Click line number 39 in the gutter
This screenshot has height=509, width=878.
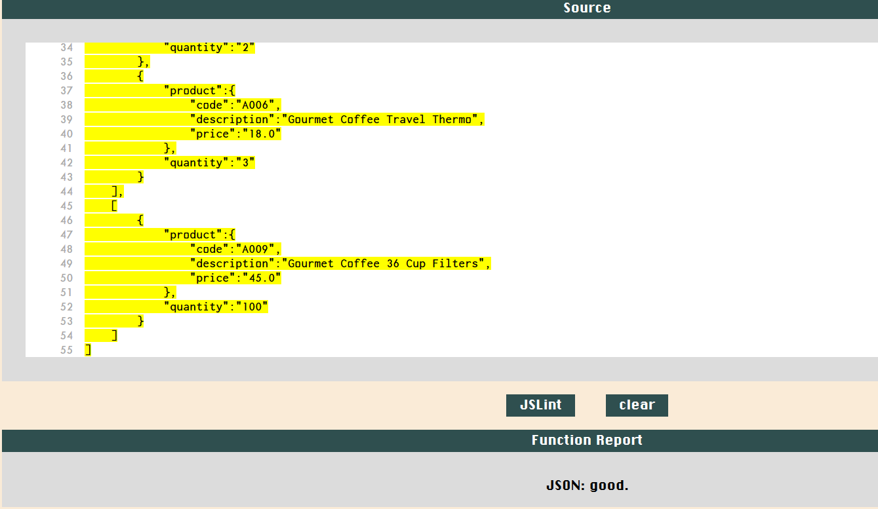[x=66, y=119]
